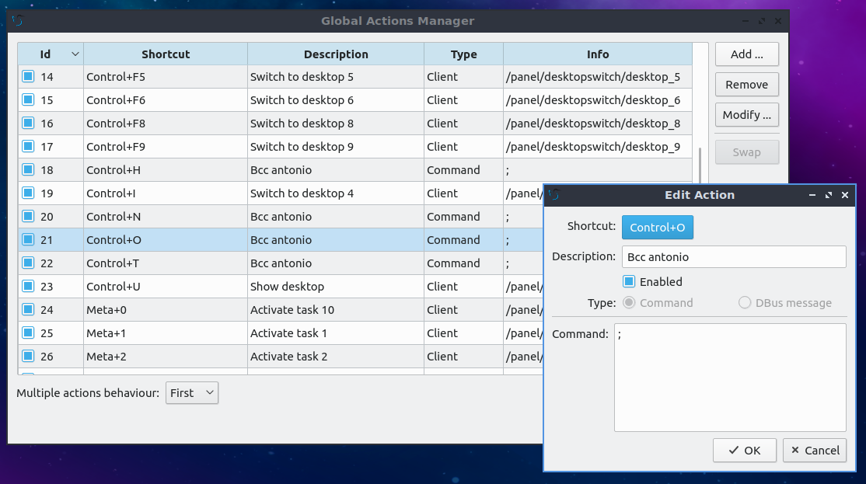Screen dimensions: 866x484
Task: Click the Control+O shortcut button
Action: pyautogui.click(x=657, y=228)
